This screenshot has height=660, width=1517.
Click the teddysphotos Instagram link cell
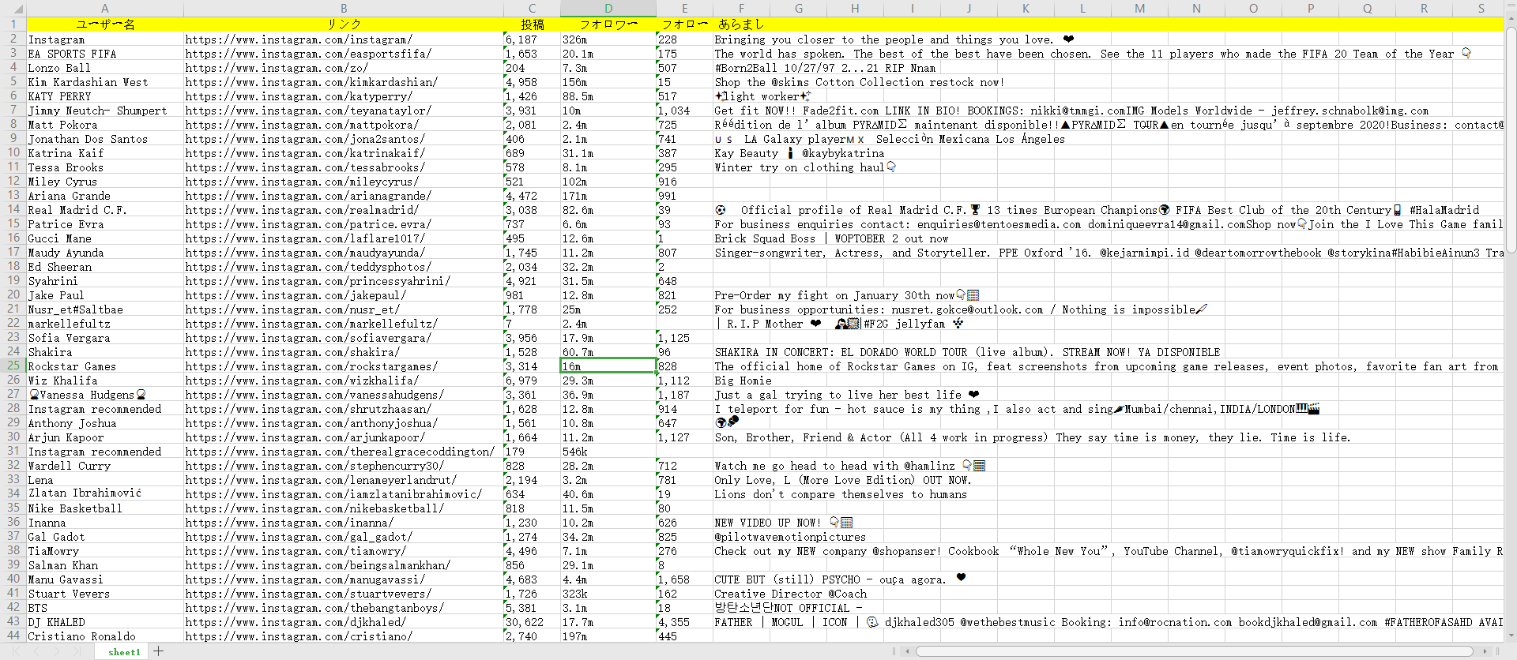tap(344, 266)
